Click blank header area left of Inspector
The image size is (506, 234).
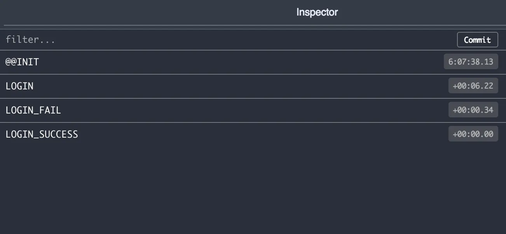[x=117, y=12]
